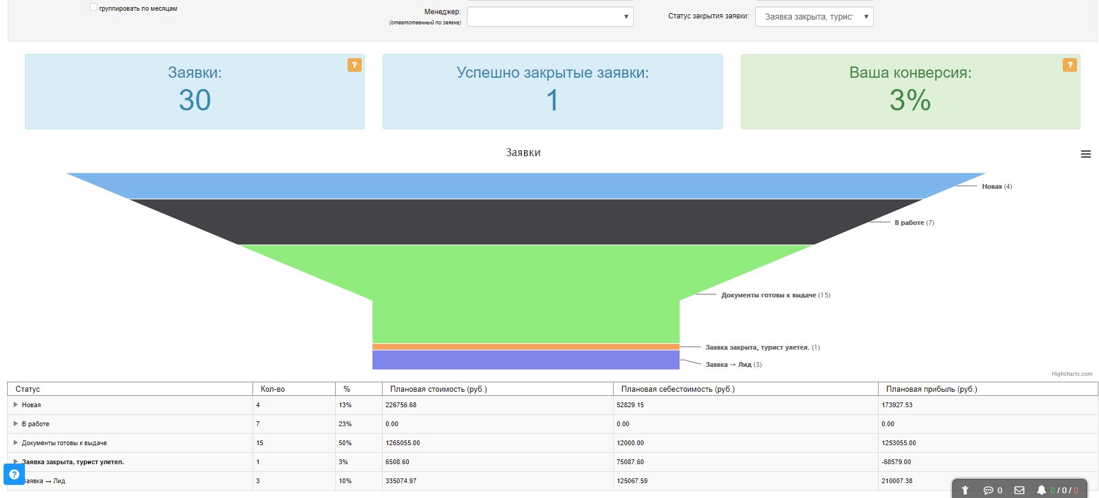Click Документы готовы к выдаче (15) label
This screenshot has width=1099, height=498.
point(775,295)
